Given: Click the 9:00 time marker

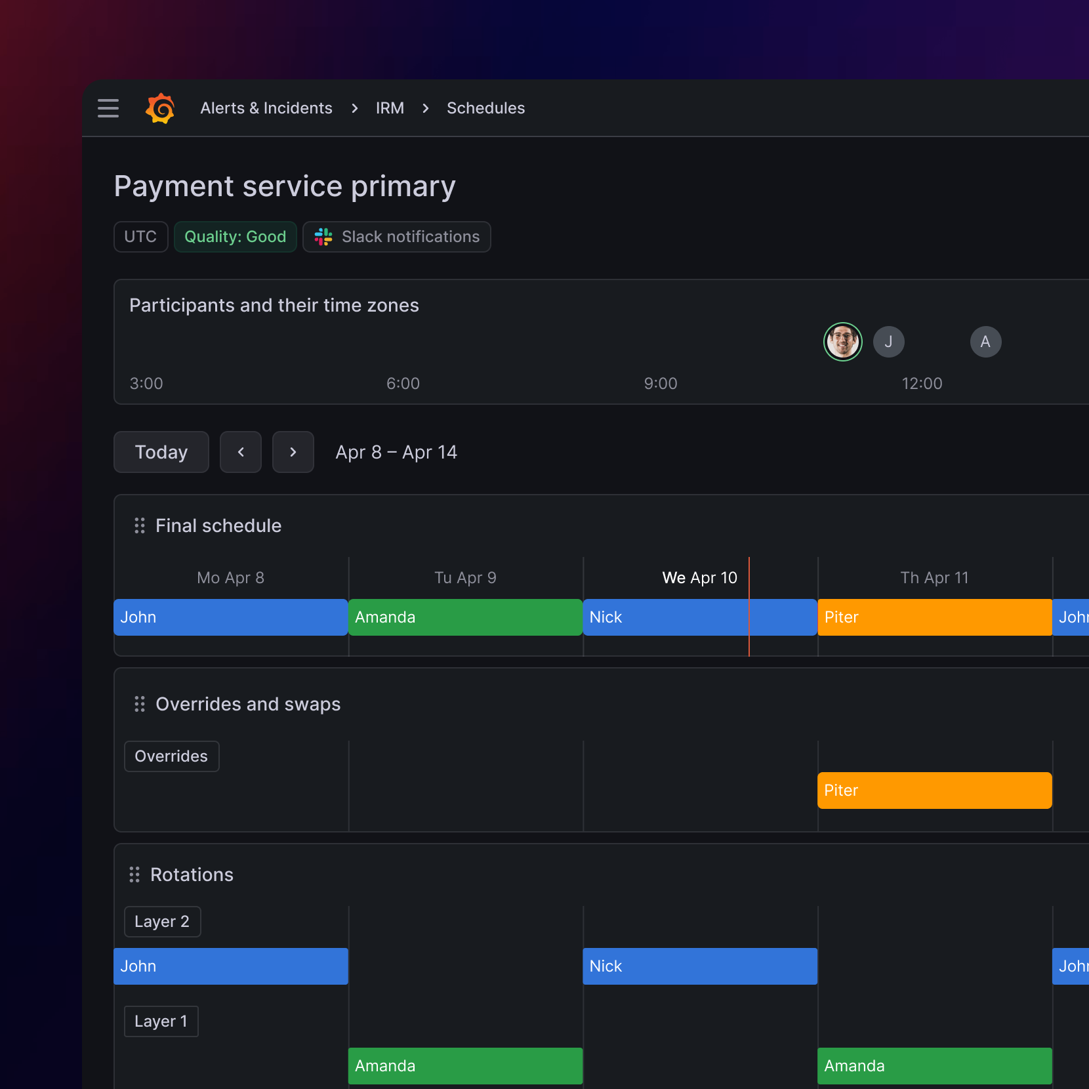Looking at the screenshot, I should [661, 384].
